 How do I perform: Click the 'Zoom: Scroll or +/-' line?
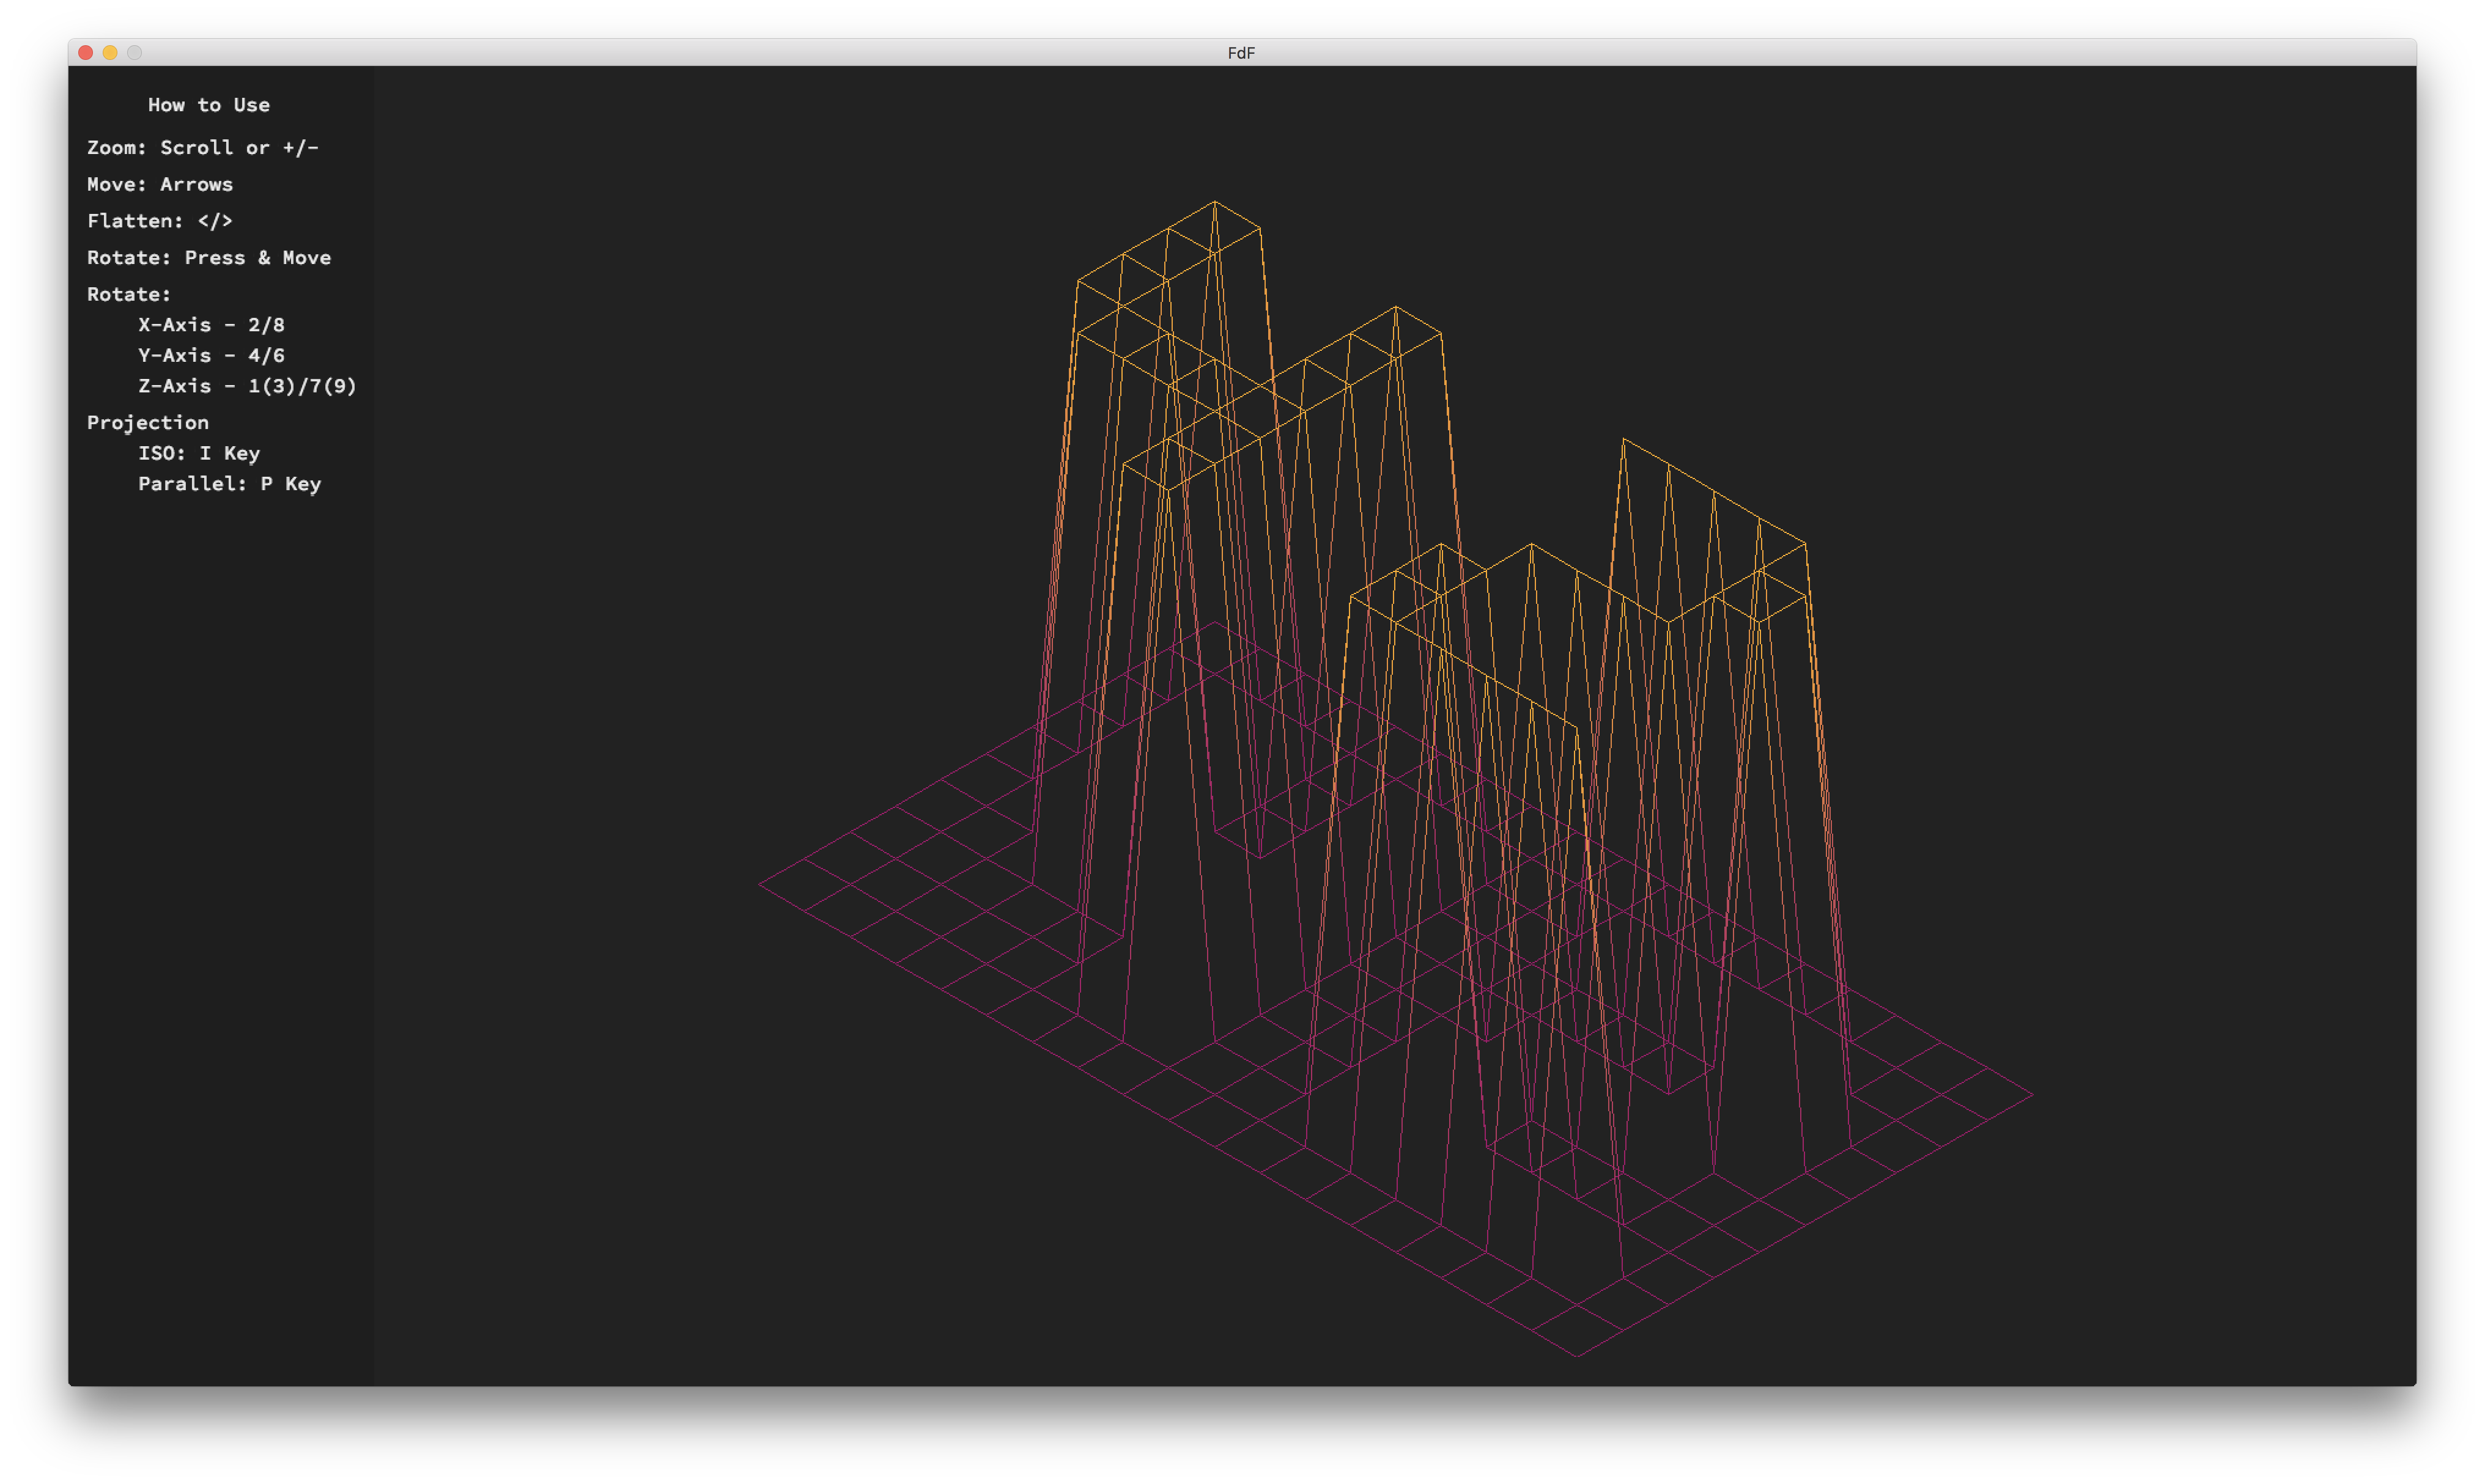pyautogui.click(x=202, y=148)
